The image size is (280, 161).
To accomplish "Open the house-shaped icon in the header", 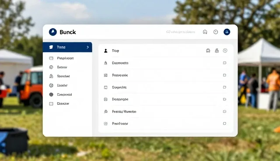I will (x=205, y=32).
